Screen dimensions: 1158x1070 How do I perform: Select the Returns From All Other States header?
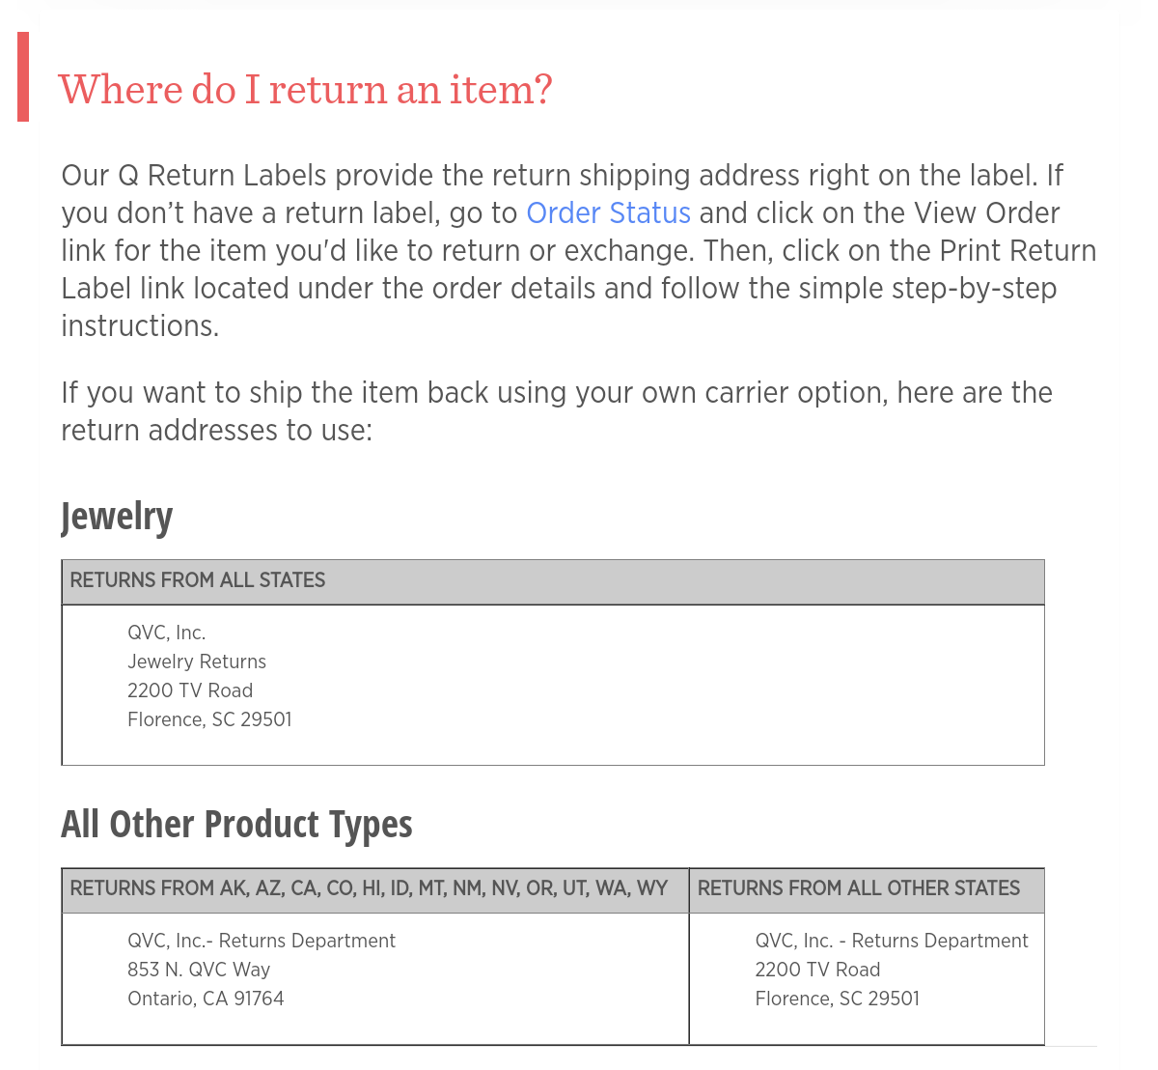click(x=859, y=888)
